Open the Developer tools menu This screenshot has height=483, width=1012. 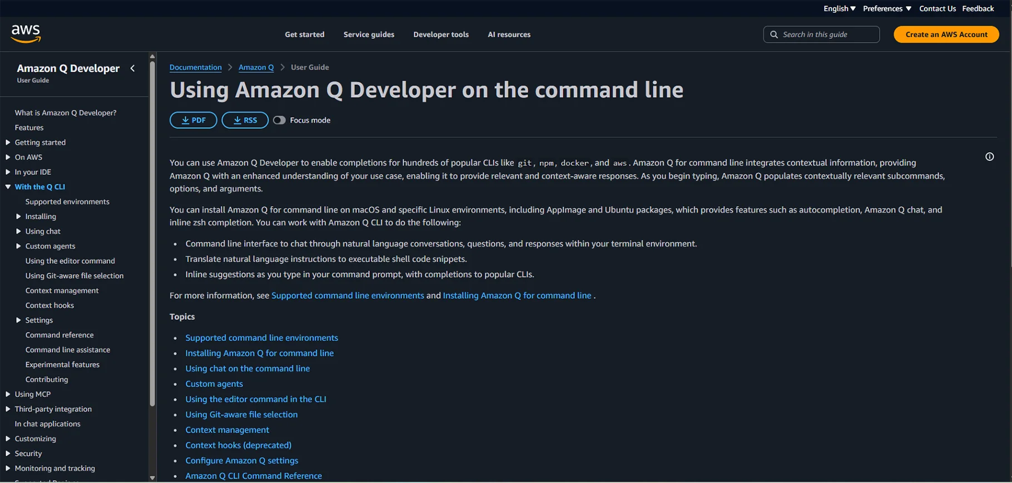pos(441,34)
